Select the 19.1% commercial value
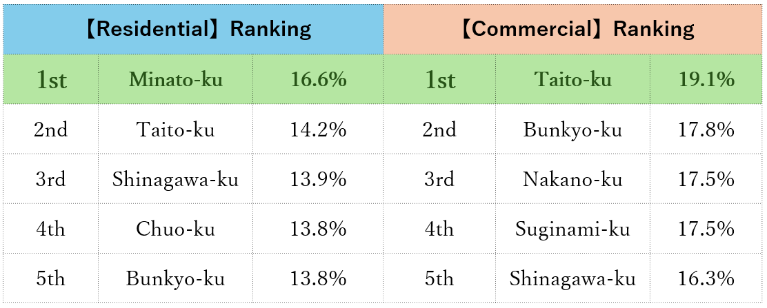 point(706,80)
